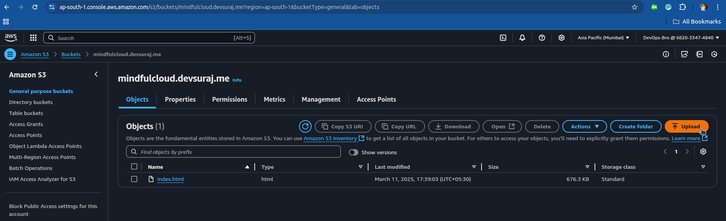Open IAM Access Analyzer for S3

point(42,179)
